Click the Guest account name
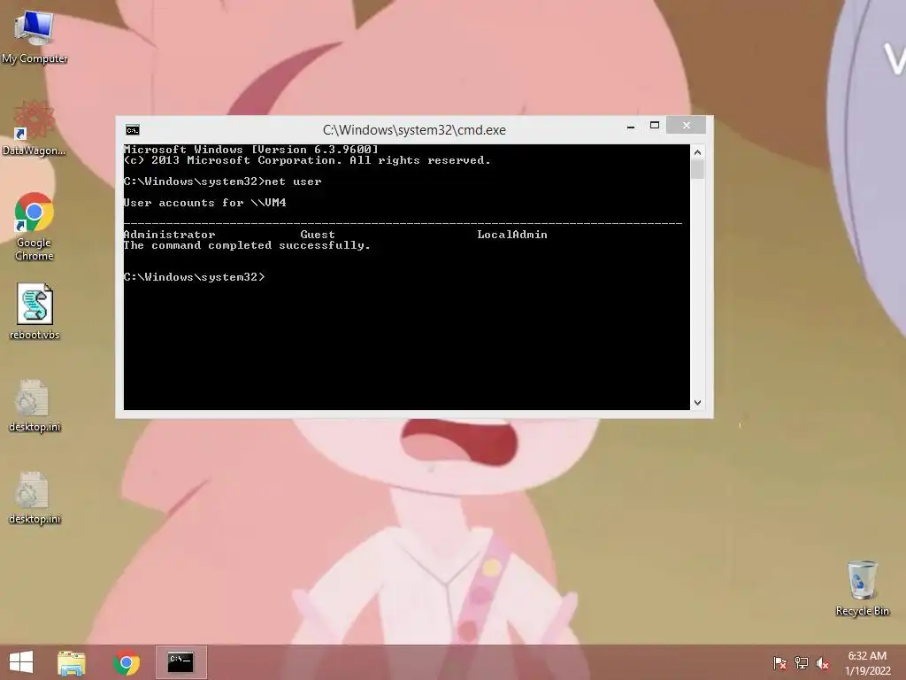Image resolution: width=906 pixels, height=680 pixels. [318, 235]
